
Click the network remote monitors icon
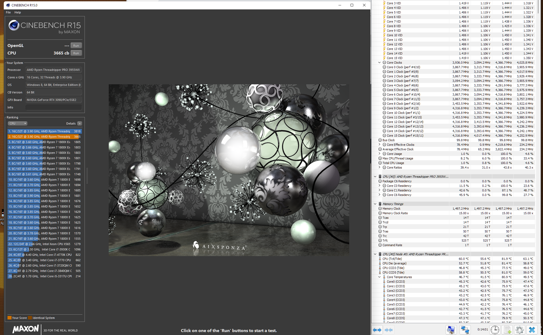tap(465, 330)
